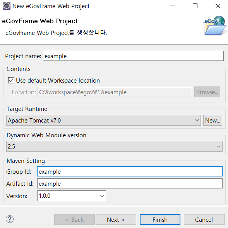The image size is (228, 228).
Task: Cancel the project wizard
Action: [x=204, y=219]
